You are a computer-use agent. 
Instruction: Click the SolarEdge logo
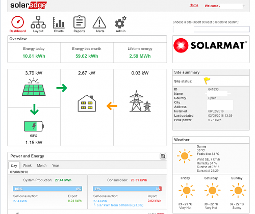(x=29, y=5)
